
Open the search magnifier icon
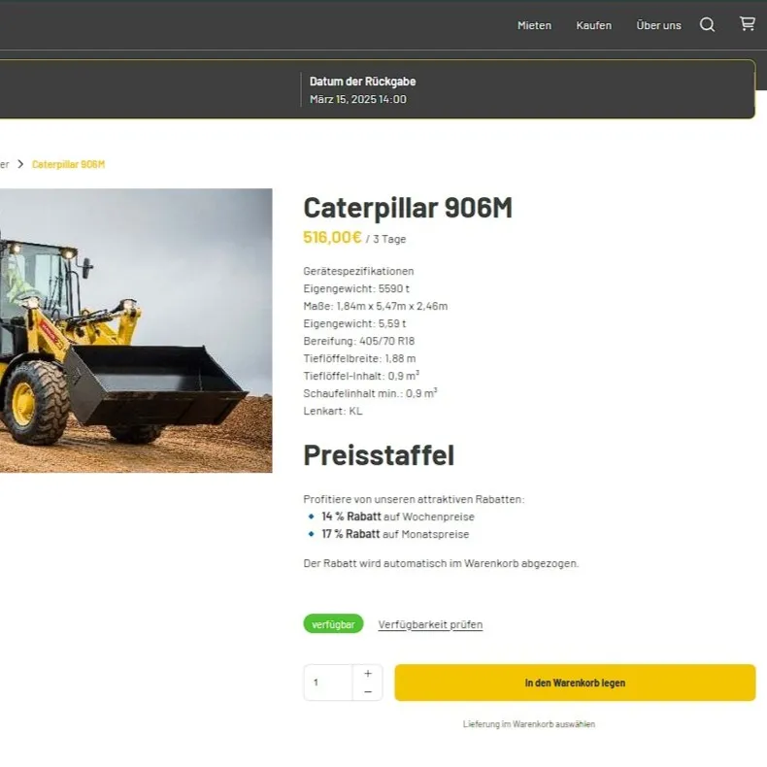coord(707,25)
